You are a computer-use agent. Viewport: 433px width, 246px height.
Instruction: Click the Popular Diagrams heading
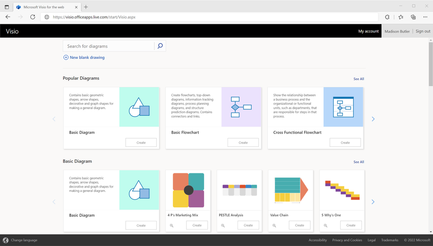(x=81, y=78)
